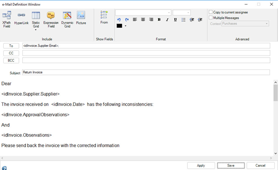Viewport: 278px width, 170px height.
Task: Redo the last edit
Action: click(x=127, y=19)
